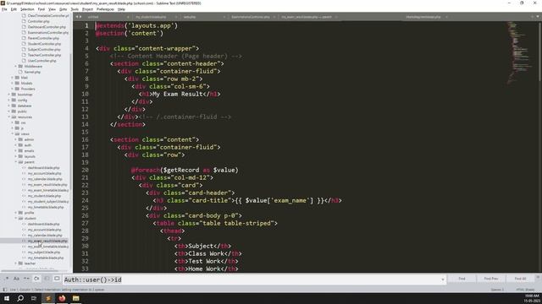Open find history dropdown arrow

pyautogui.click(x=442, y=280)
